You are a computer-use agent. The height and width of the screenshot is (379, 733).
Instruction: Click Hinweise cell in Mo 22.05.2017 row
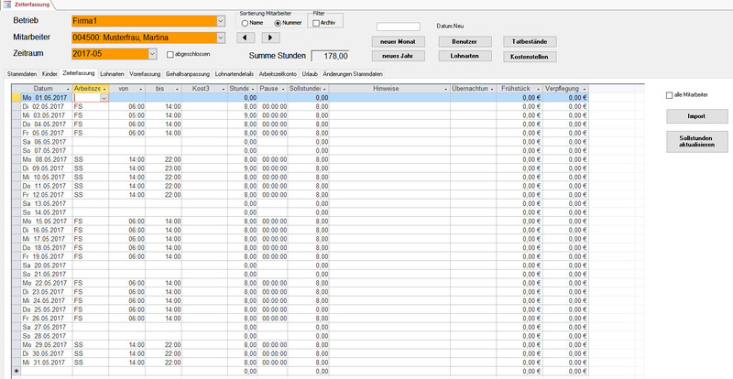click(x=389, y=283)
